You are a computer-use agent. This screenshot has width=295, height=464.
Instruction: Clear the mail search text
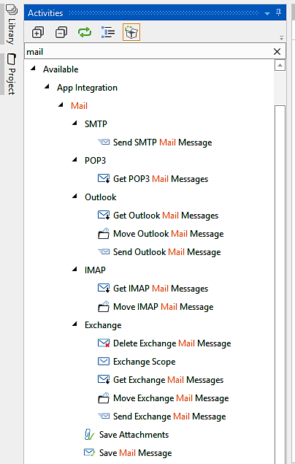[x=277, y=52]
